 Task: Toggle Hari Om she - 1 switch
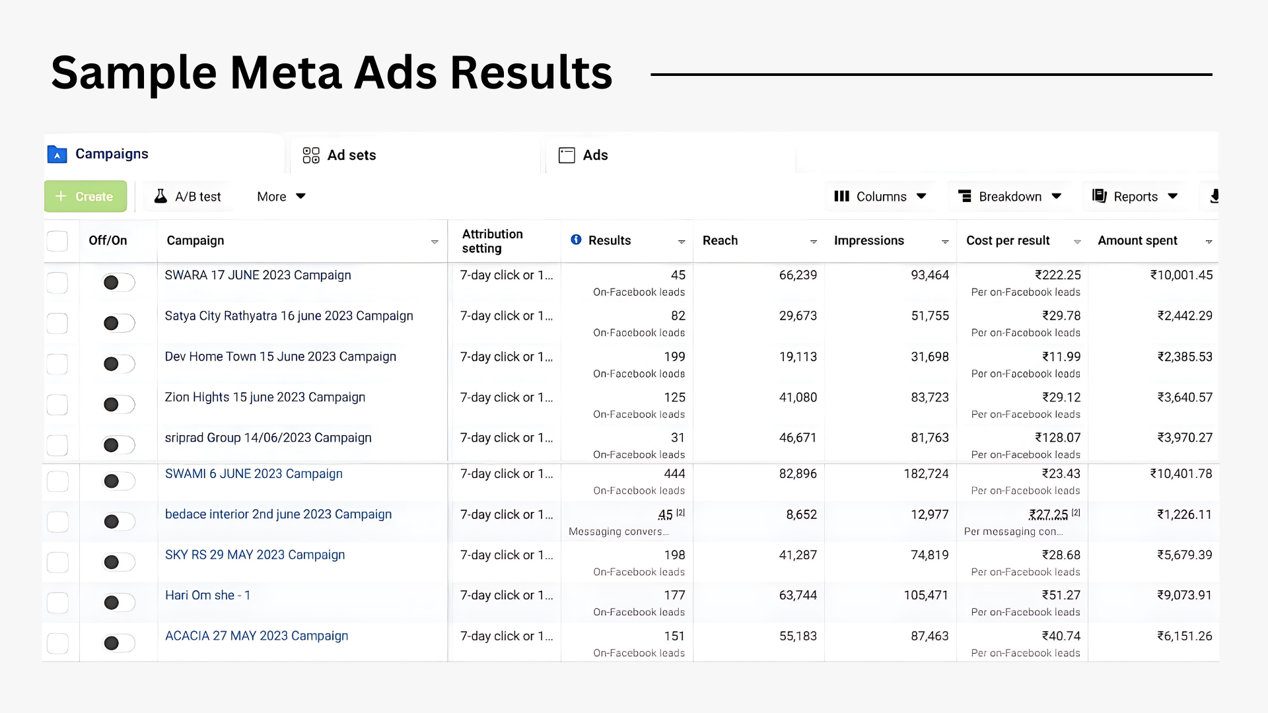coord(119,602)
